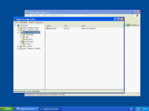This screenshot has height=111, width=149.
Task: Click the Arbeitsplatz\HKEY_LOCAL_MACHINE status bar path
Action: click(26, 91)
